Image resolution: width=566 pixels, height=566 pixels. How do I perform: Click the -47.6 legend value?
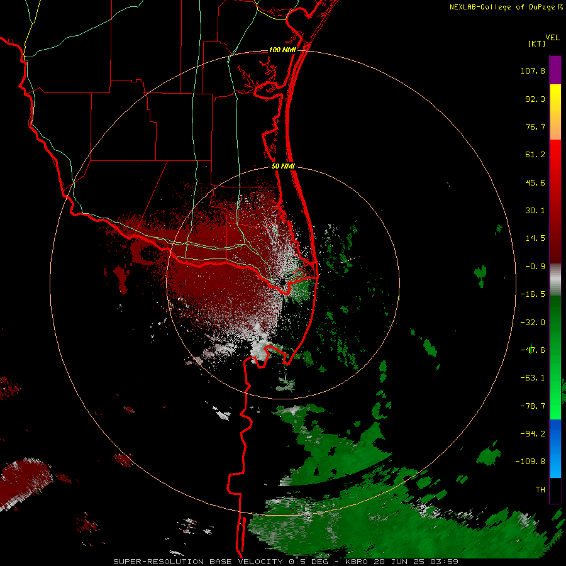click(x=533, y=350)
